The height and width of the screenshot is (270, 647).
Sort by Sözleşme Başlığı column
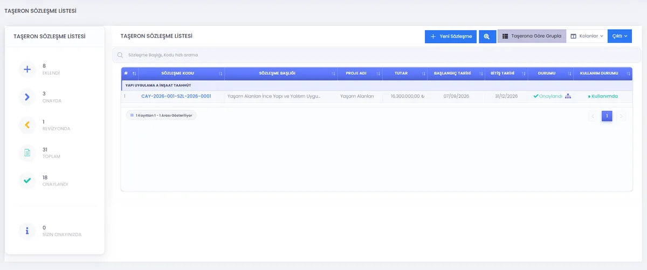[334, 73]
